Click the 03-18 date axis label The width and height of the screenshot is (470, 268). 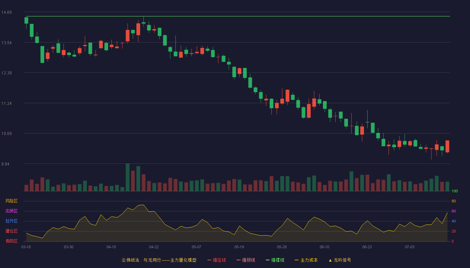[x=26, y=247]
